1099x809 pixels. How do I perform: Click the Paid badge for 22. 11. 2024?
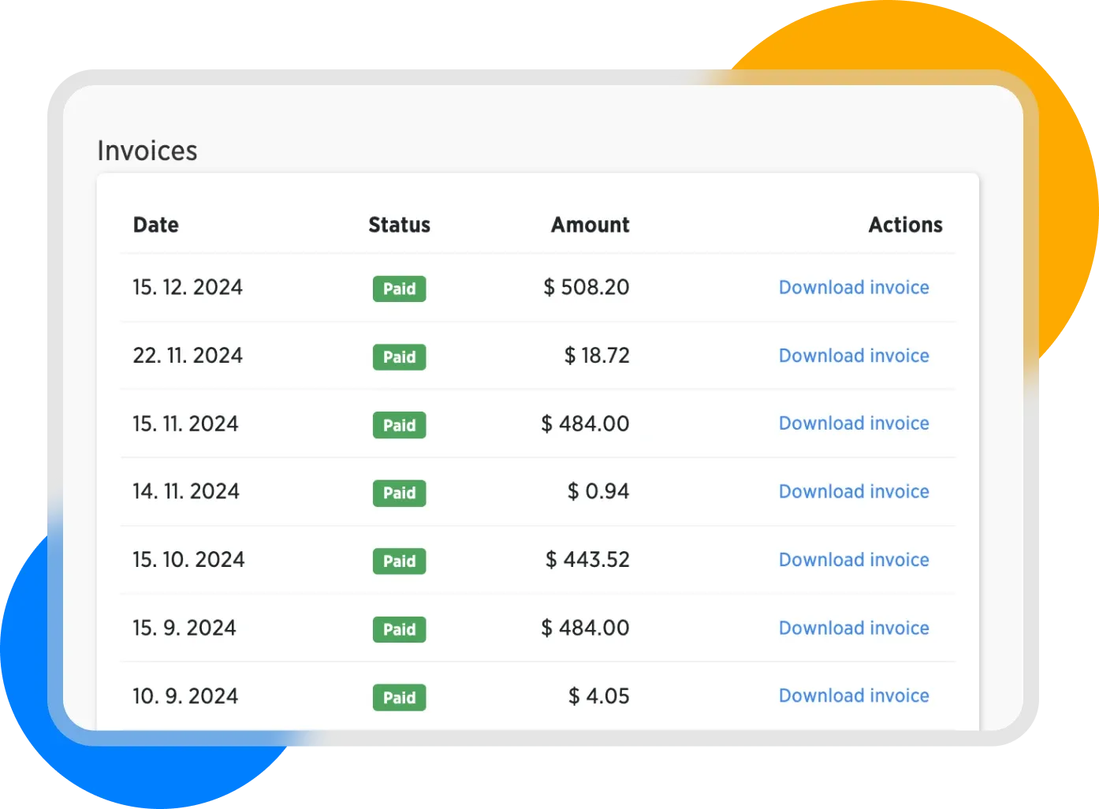399,357
